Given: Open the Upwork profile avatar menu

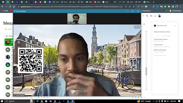Looking at the screenshot, I should coord(159,16).
